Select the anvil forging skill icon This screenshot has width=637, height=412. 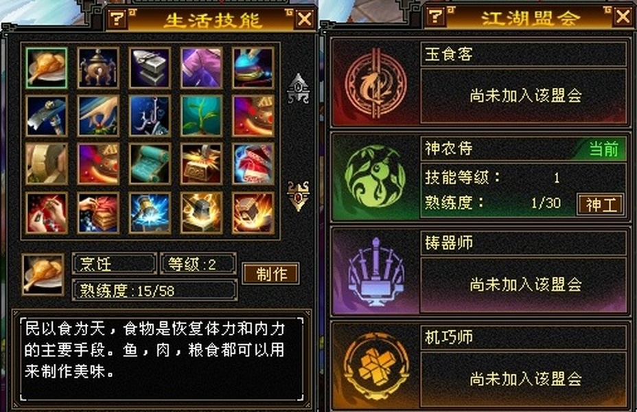[150, 68]
